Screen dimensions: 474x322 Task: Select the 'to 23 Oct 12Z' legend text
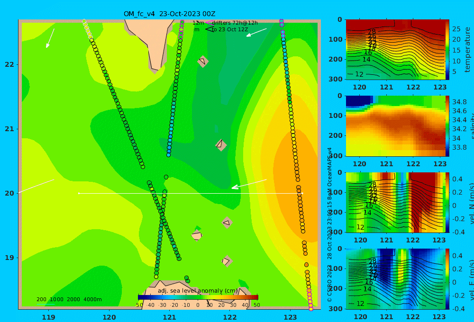click(x=230, y=30)
